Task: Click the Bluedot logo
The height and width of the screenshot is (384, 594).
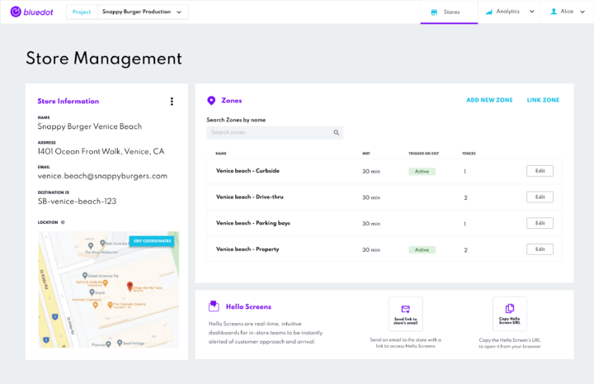Action: [32, 12]
